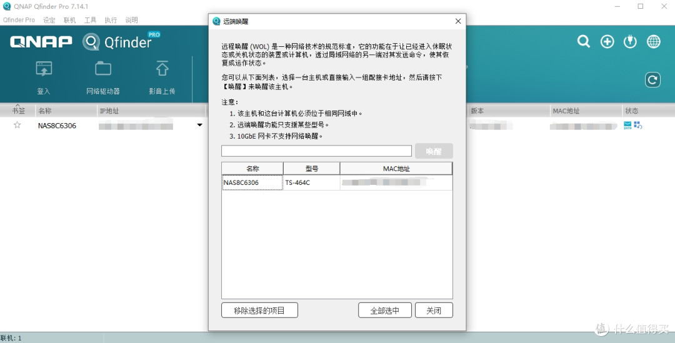Click the add device plus icon

607,42
